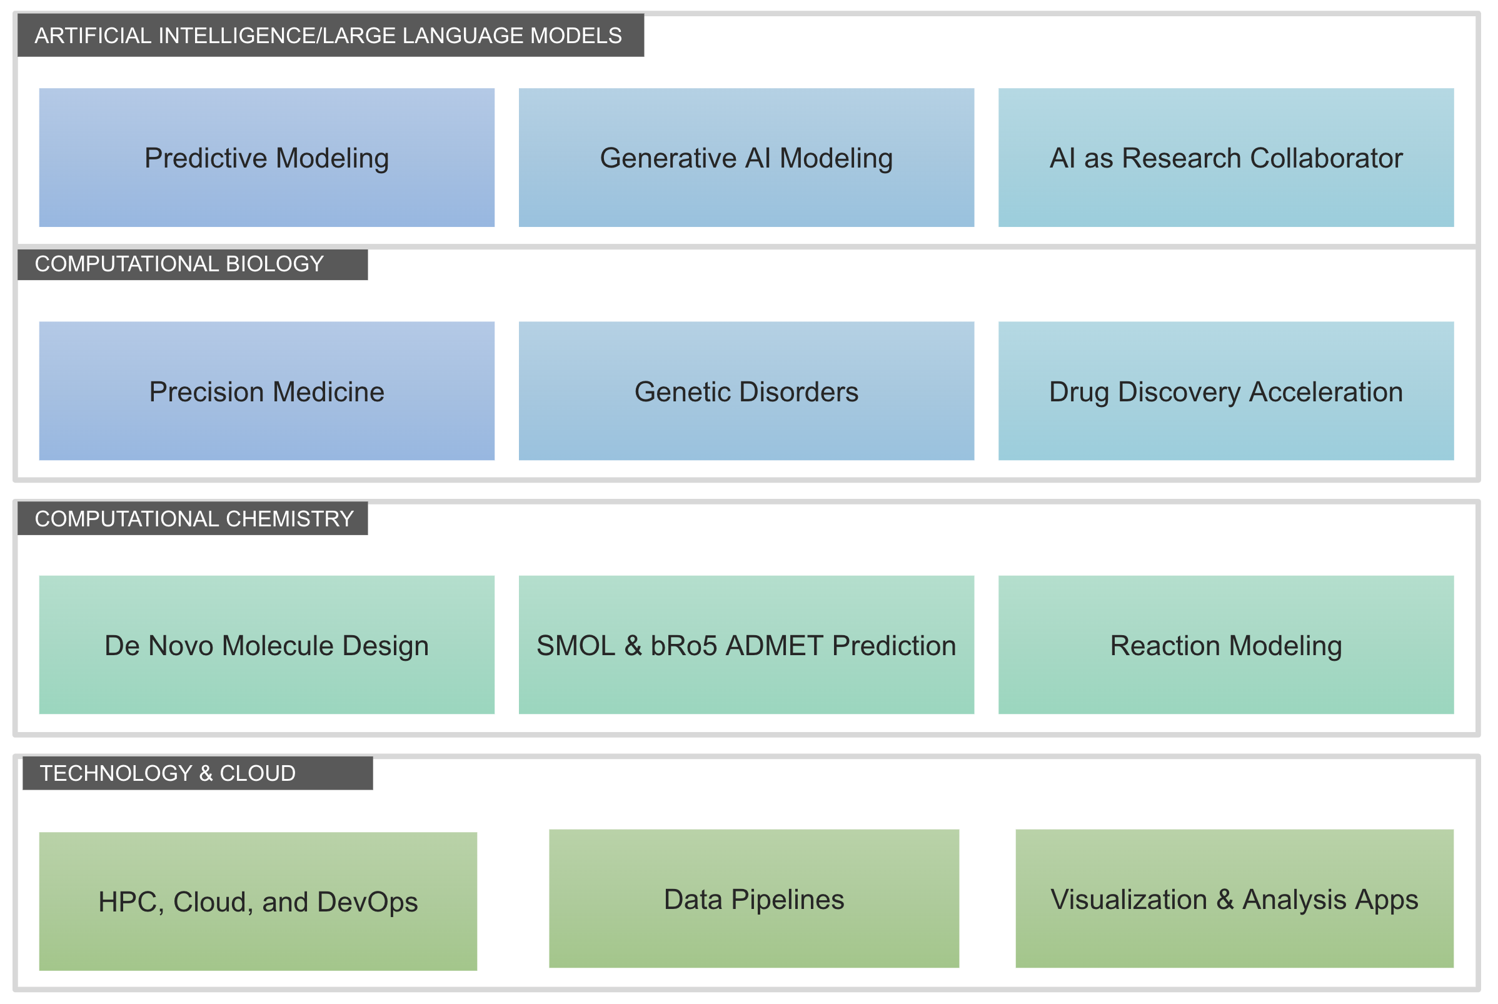Click the word Discovery in the teal tile
Screen dimensions: 1498x1004
click(x=1179, y=392)
